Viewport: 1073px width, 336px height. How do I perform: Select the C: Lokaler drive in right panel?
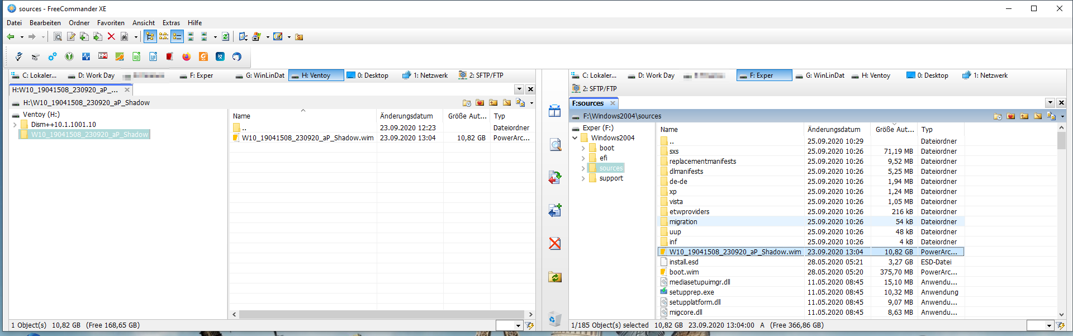pyautogui.click(x=594, y=75)
